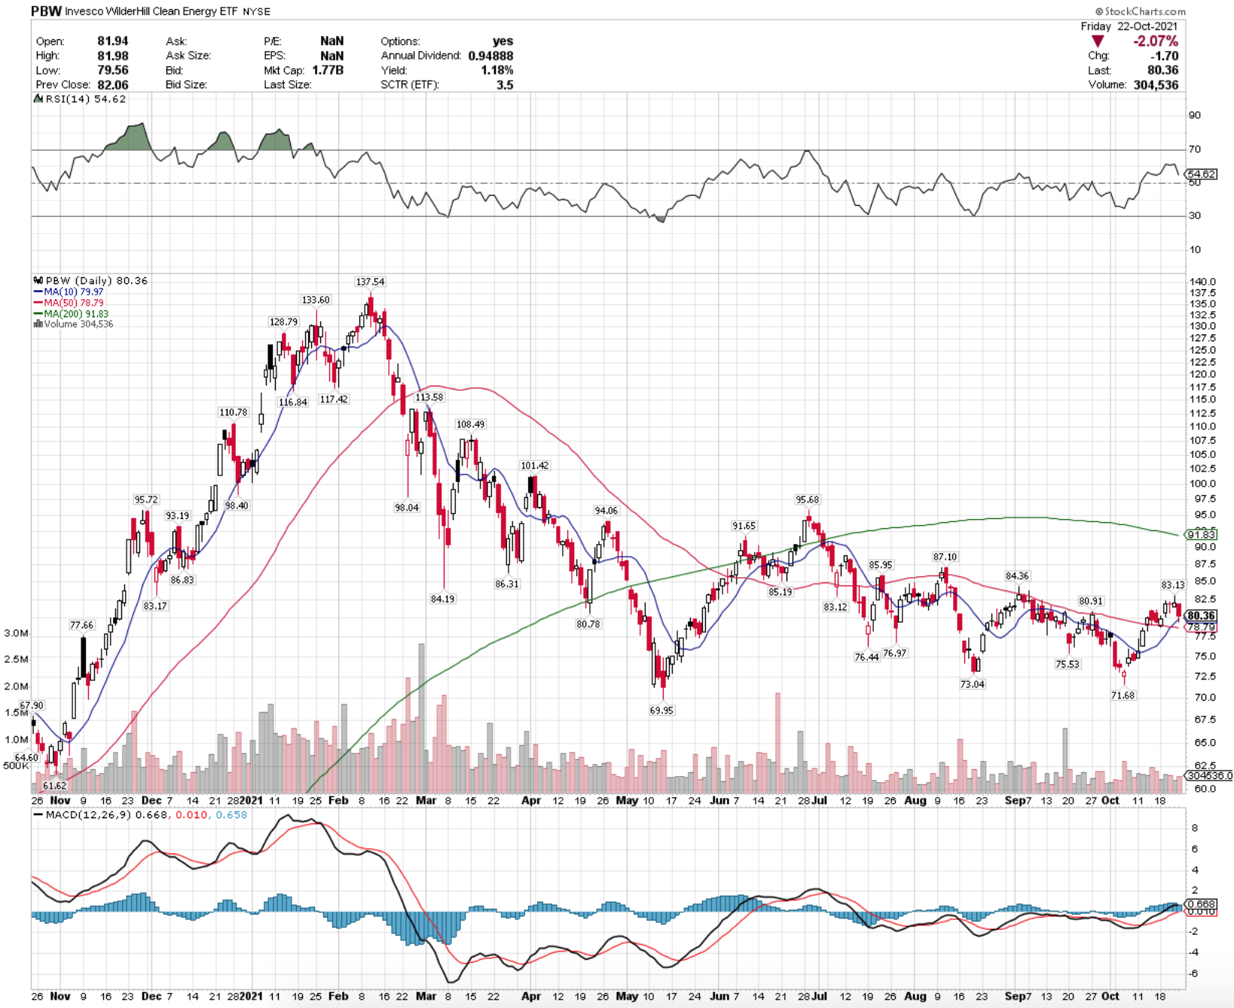Viewport: 1234px width, 1008px height.
Task: Click the 75.53 September low label
Action: [x=1067, y=664]
